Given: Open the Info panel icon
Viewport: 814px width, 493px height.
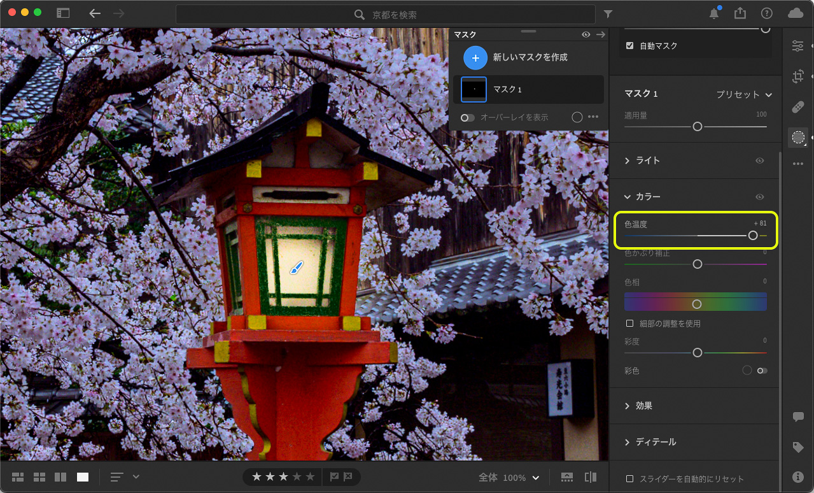Looking at the screenshot, I should [797, 476].
